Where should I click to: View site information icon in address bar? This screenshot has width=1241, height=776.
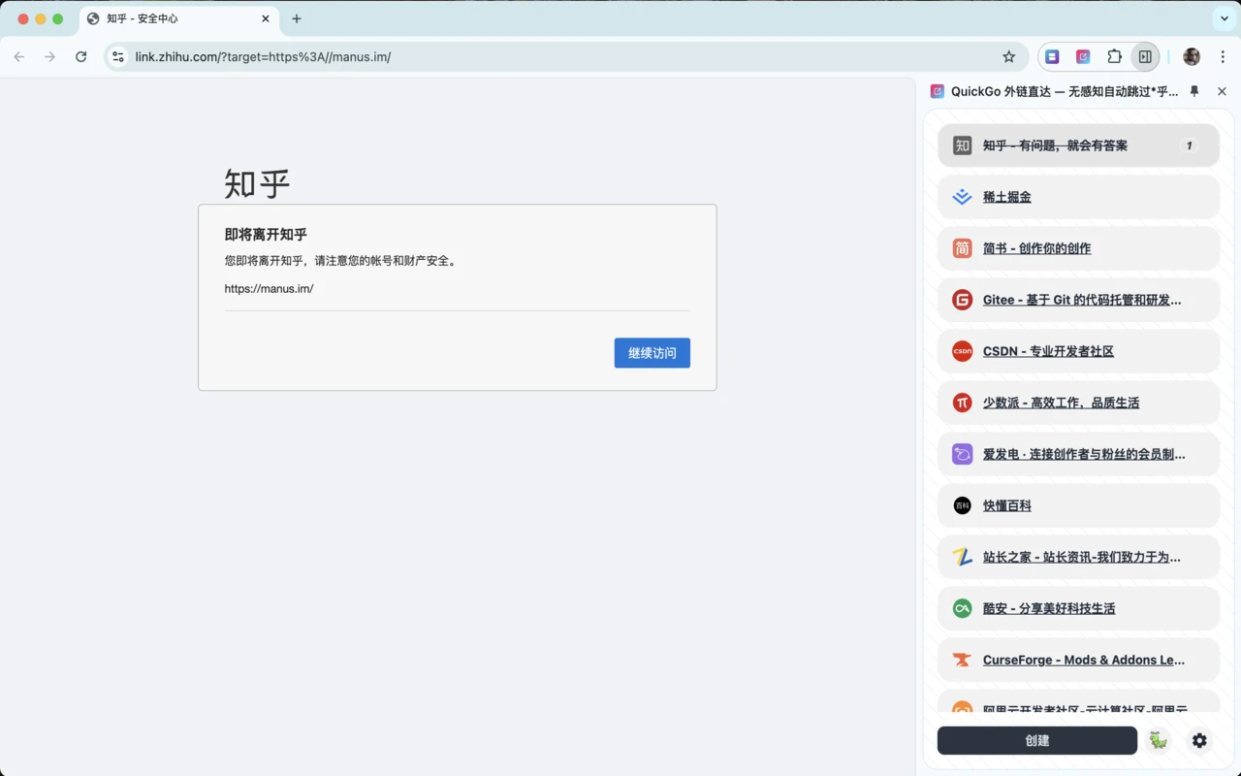pyautogui.click(x=118, y=57)
